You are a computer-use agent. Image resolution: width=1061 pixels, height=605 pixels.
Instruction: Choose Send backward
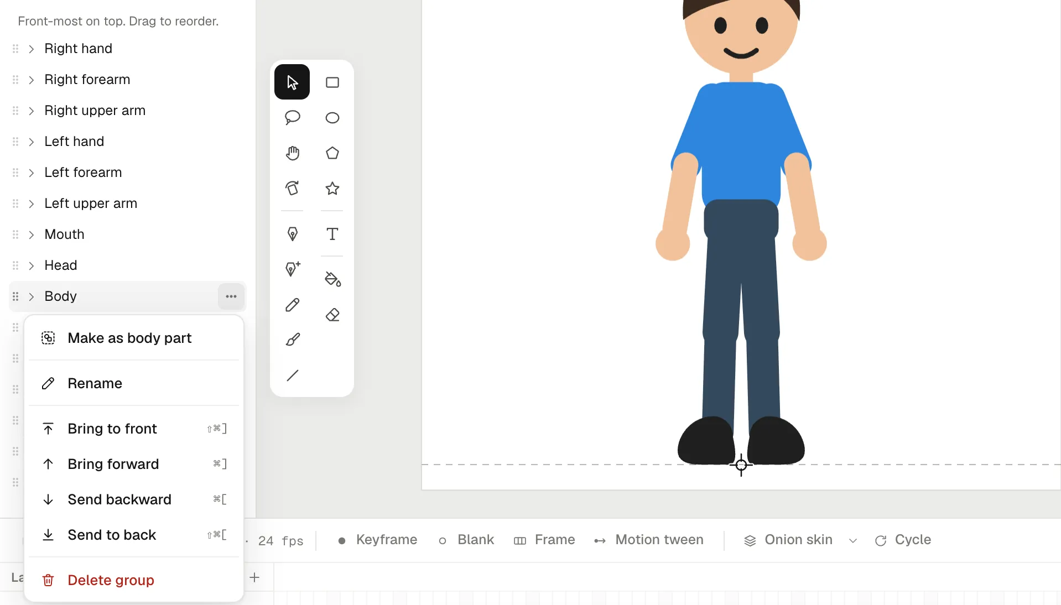click(134, 499)
